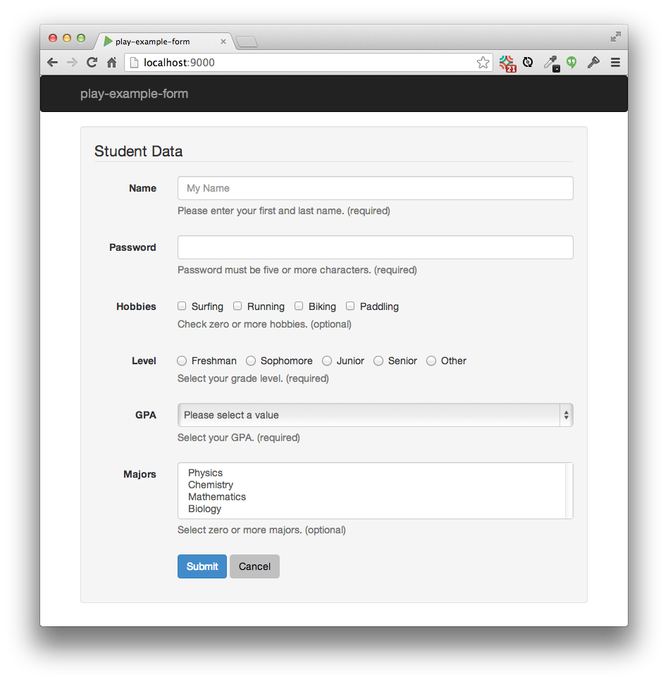Click the Password field label
This screenshot has height=682, width=668.
(x=132, y=247)
